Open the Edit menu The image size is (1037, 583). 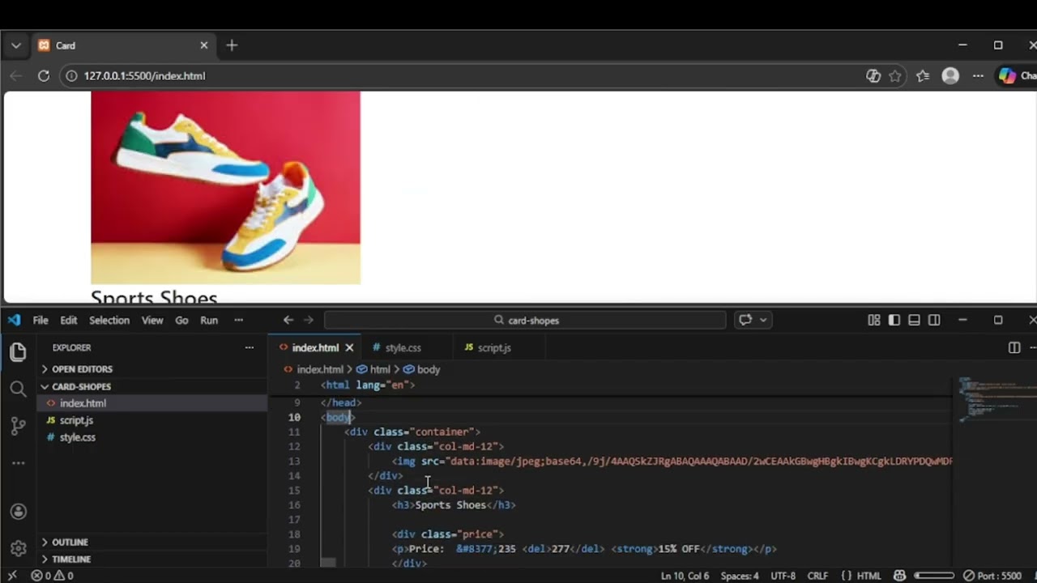(69, 320)
